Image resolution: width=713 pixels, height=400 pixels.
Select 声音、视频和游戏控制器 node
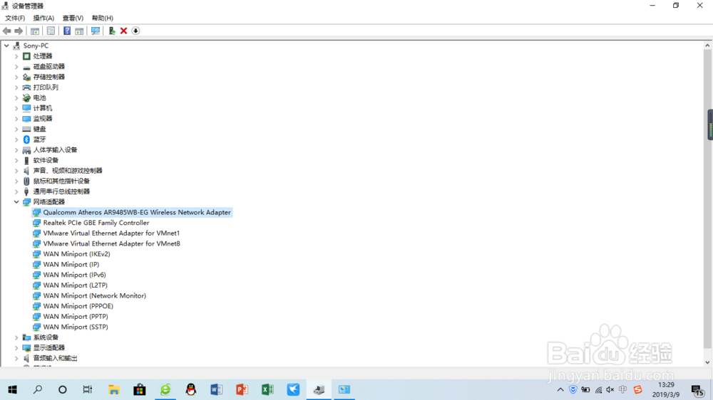[68, 171]
